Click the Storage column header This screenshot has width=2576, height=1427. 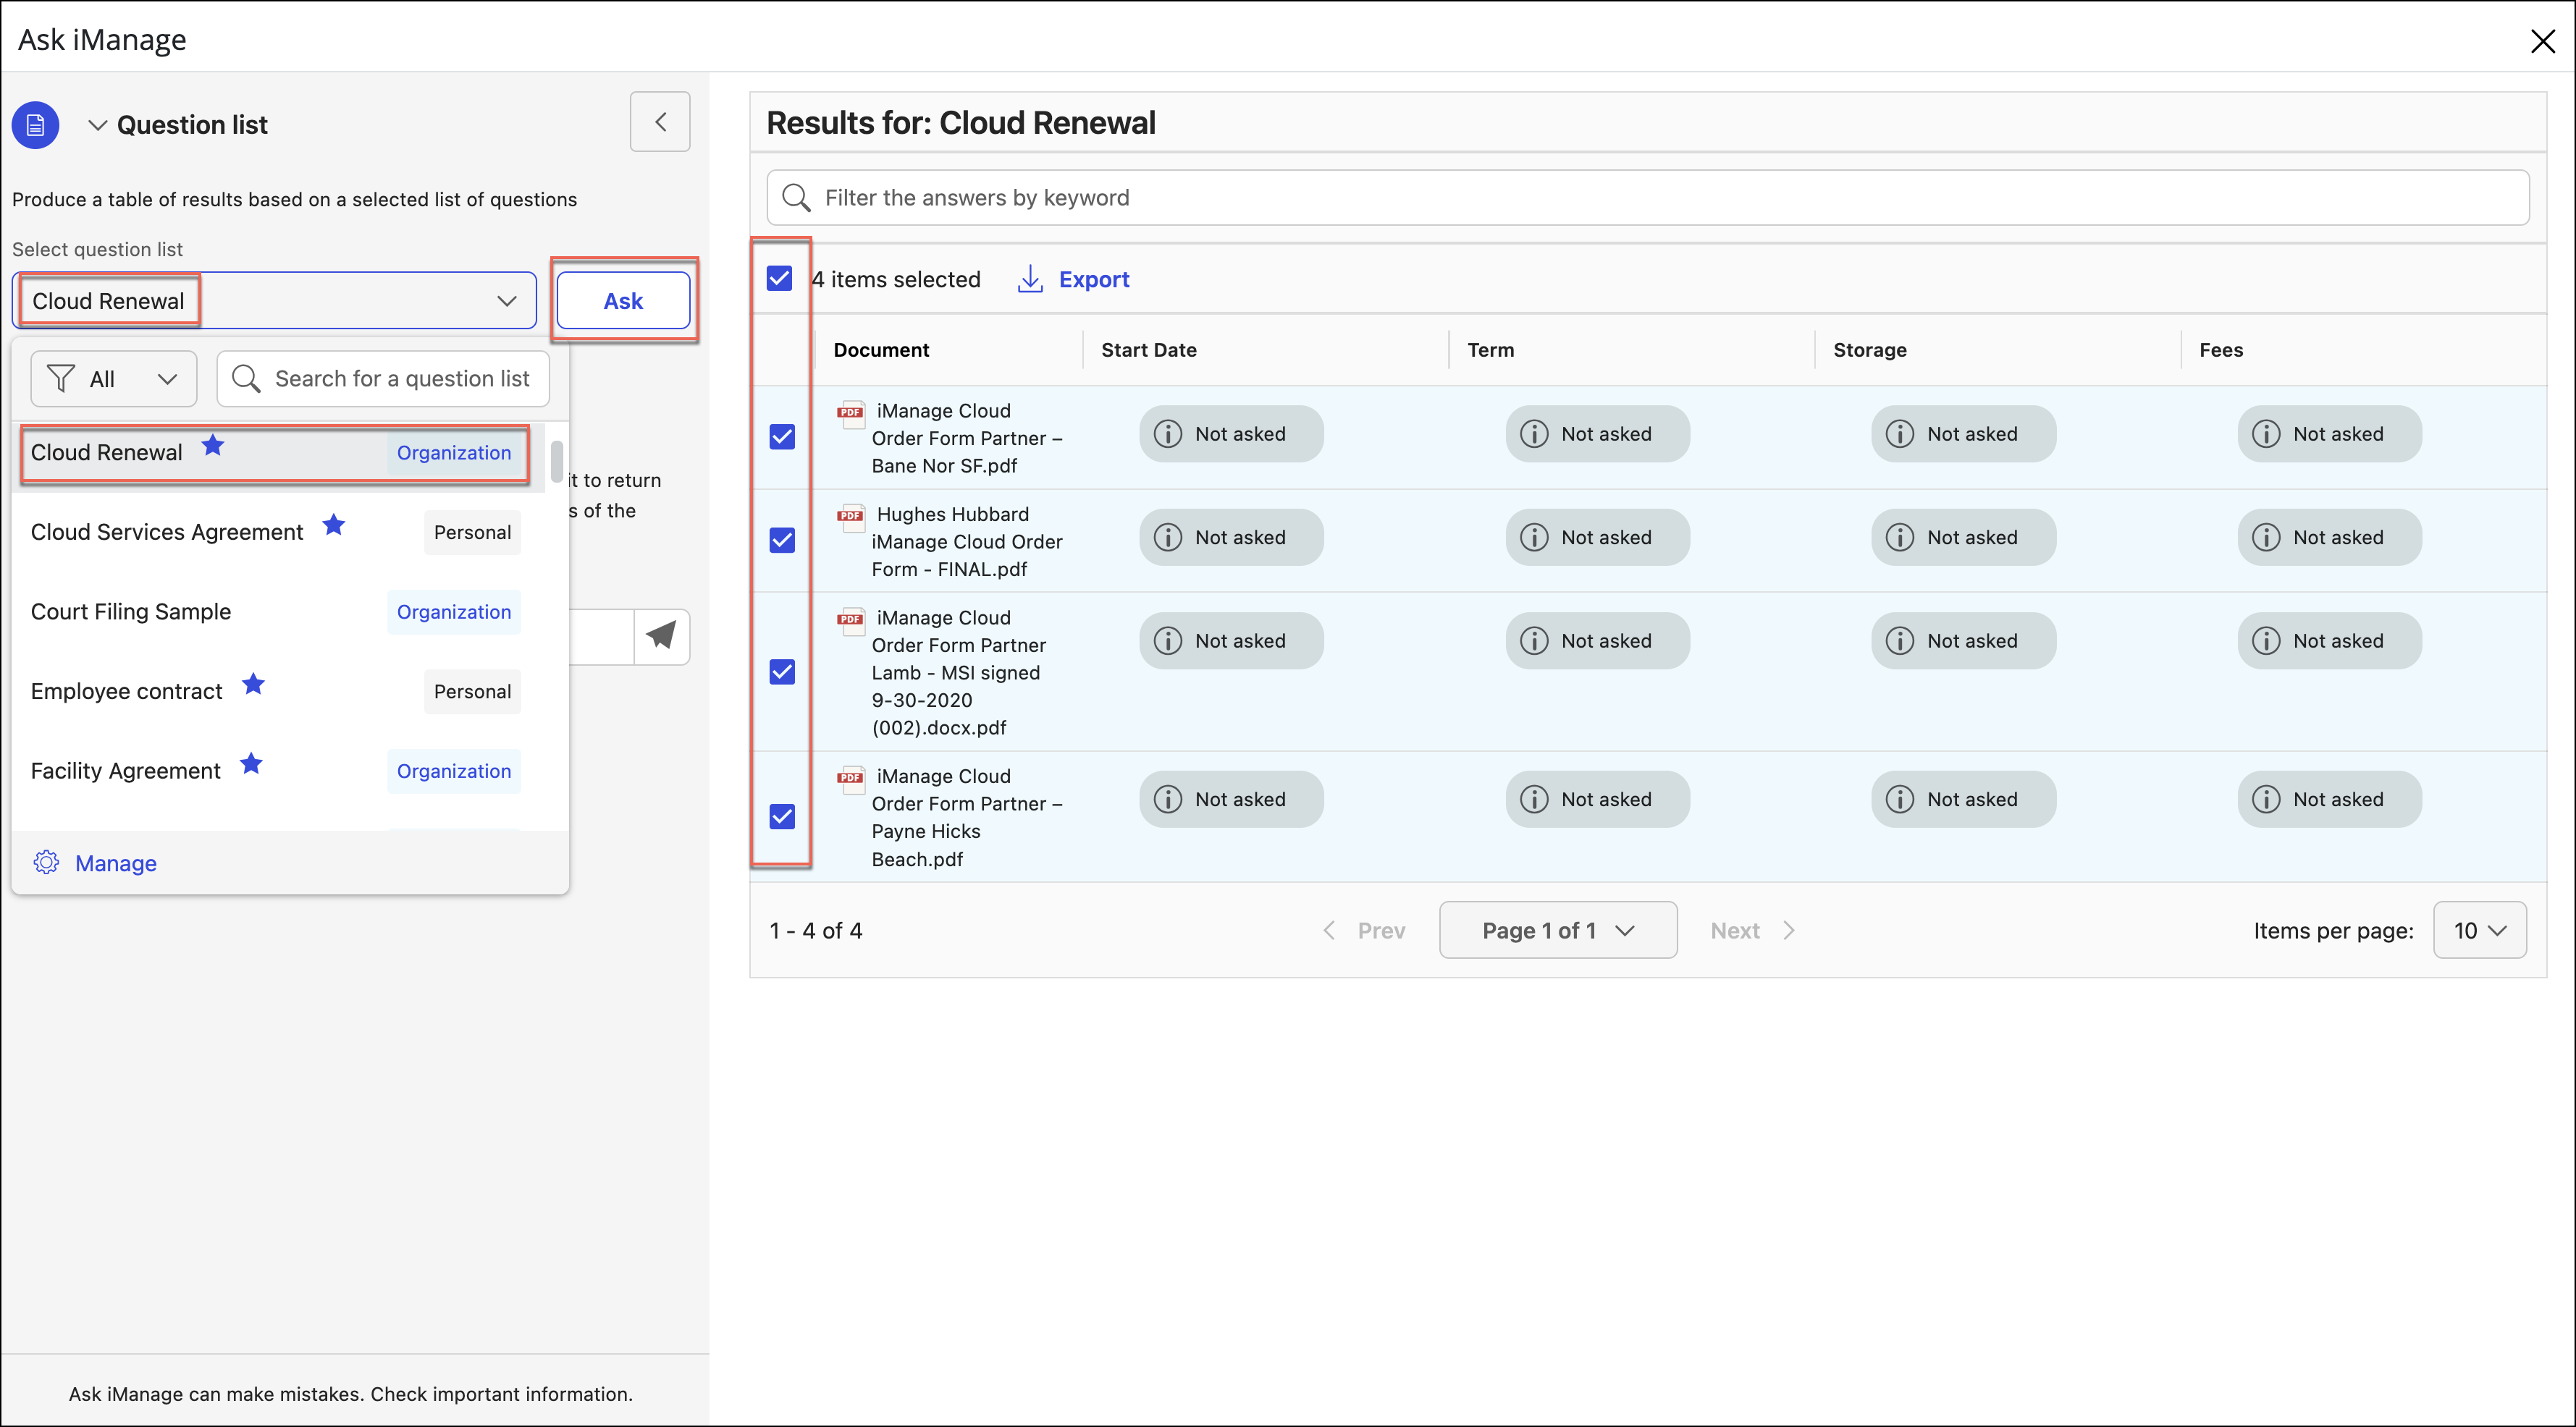click(x=1870, y=350)
